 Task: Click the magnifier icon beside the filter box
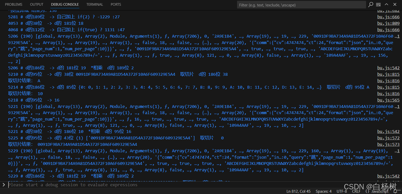pos(371,4)
